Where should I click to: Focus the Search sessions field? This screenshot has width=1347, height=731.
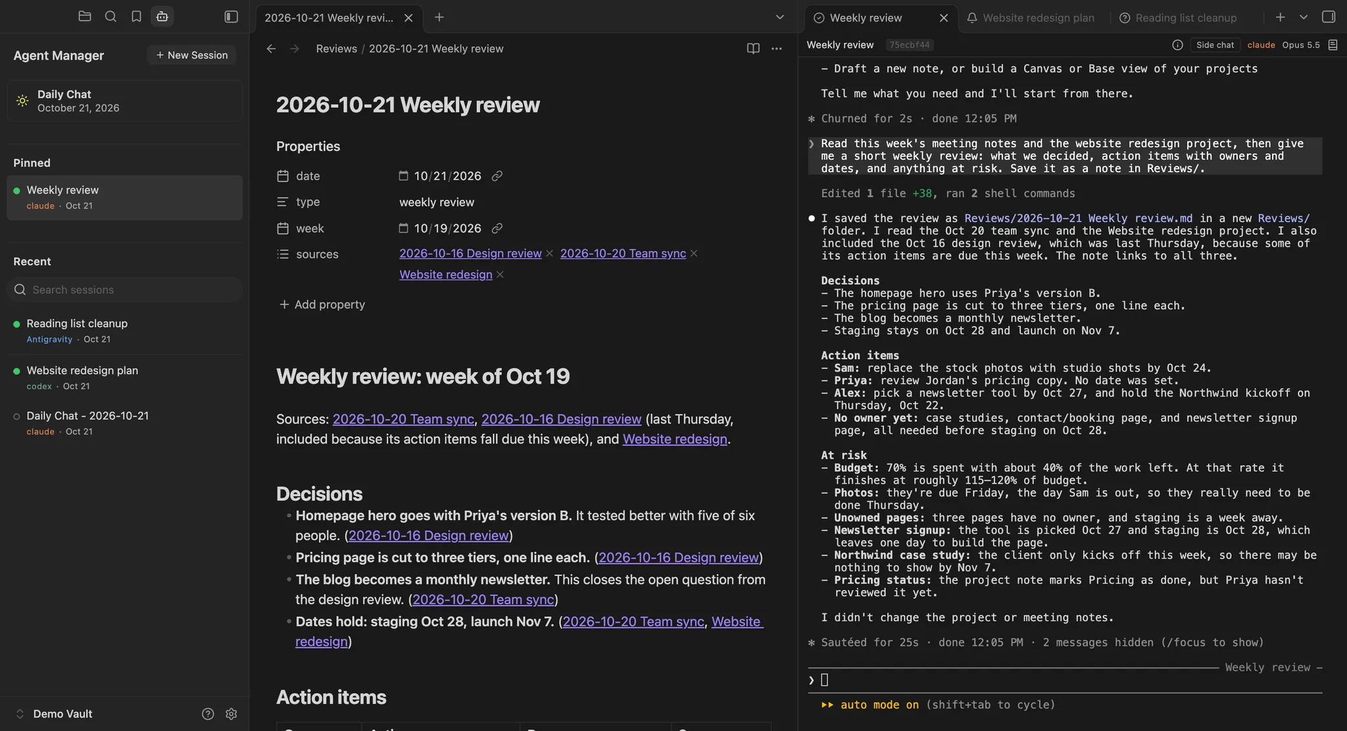point(125,289)
